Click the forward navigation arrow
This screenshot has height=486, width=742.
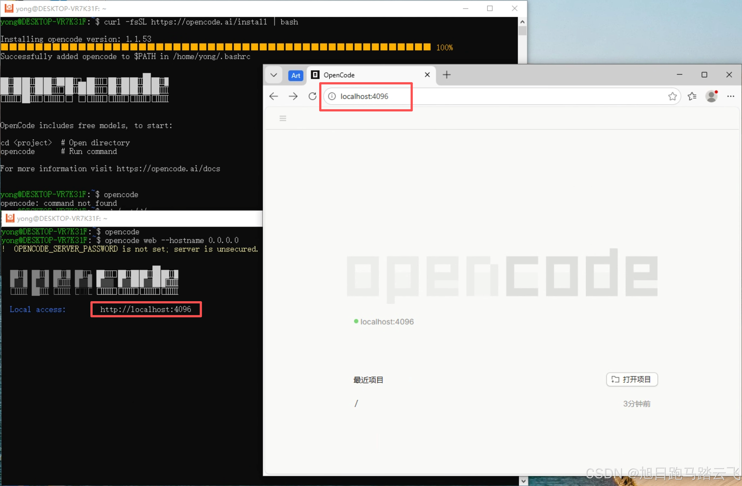tap(293, 96)
